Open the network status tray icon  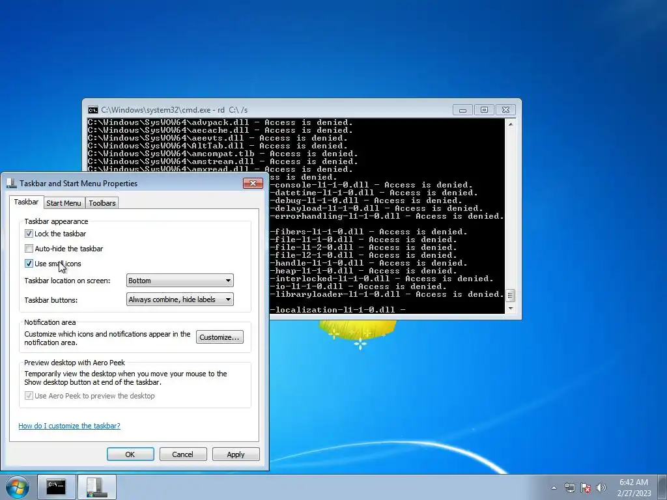[x=569, y=488]
